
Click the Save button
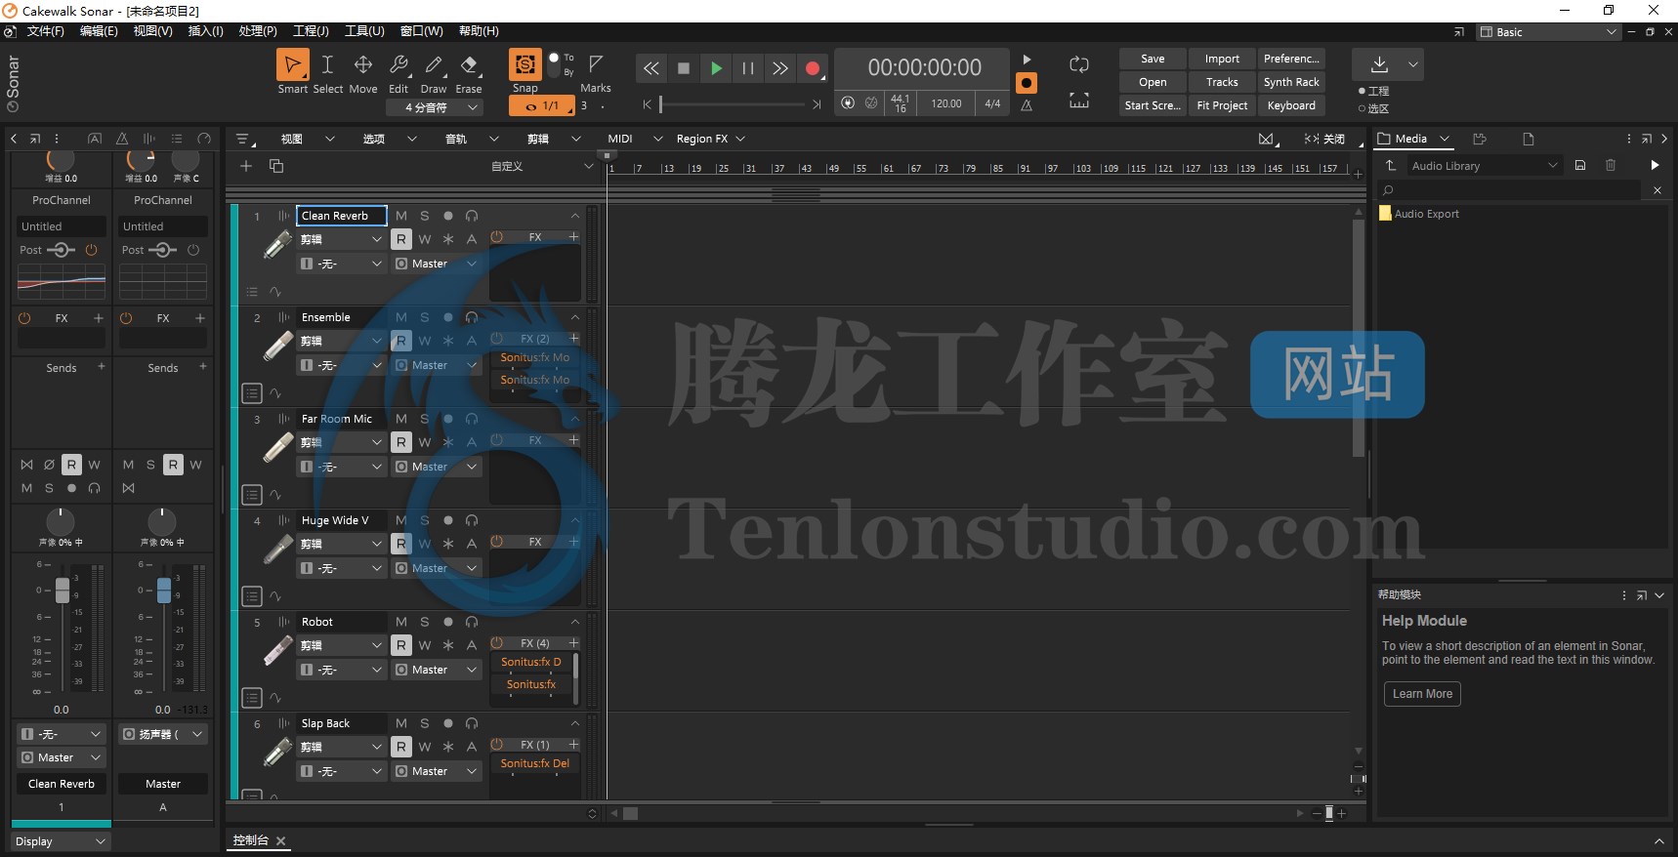tap(1153, 59)
